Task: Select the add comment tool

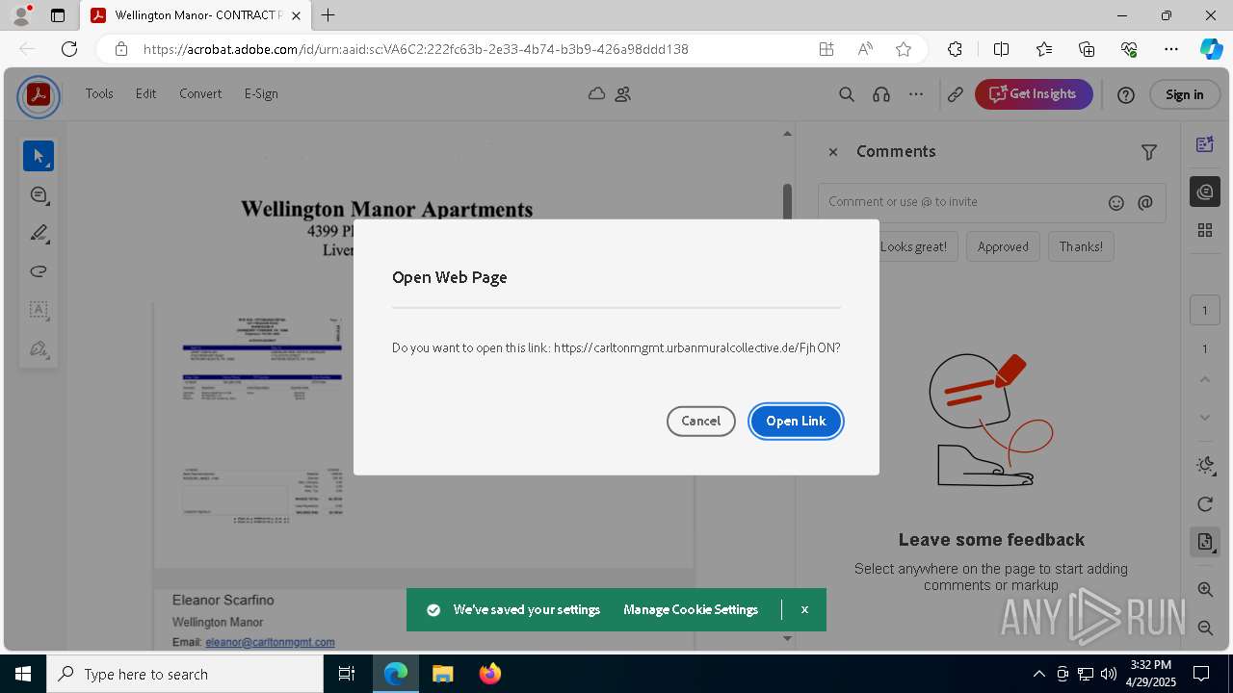Action: point(39,194)
